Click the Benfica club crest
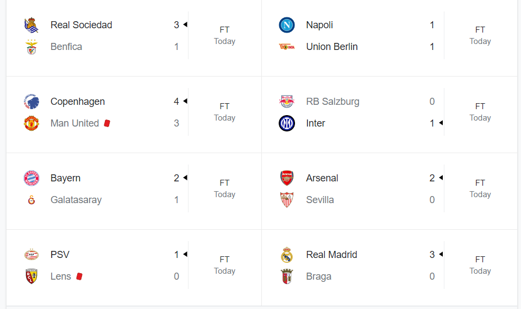 coord(31,47)
